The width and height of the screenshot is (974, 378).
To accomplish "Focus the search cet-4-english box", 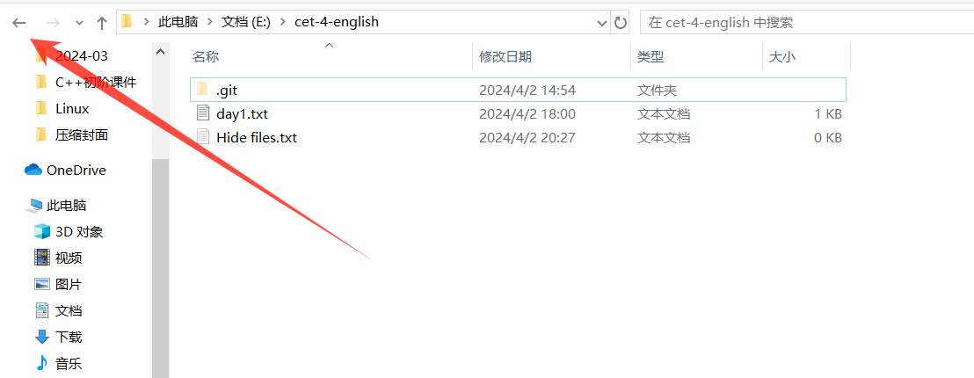I will pyautogui.click(x=807, y=23).
